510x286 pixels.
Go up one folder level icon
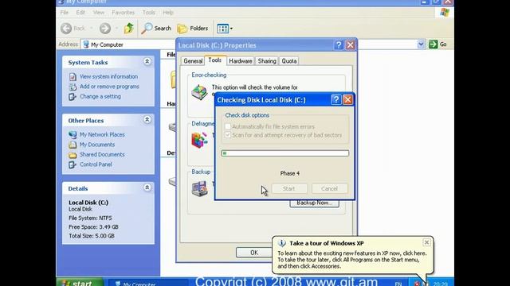tap(129, 29)
